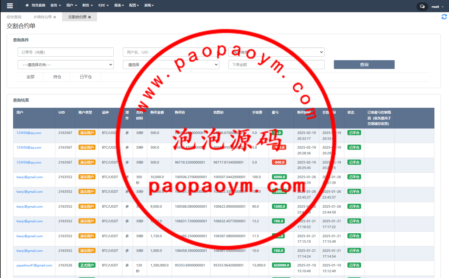The height and width of the screenshot is (278, 449).
Task: Click 已平仓 status in the 325000.0 row
Action: coord(354,265)
